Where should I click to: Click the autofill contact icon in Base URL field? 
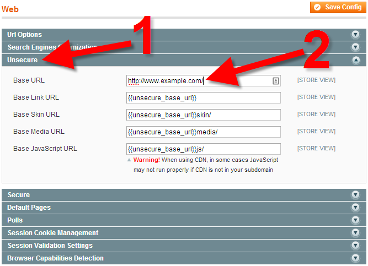[x=275, y=81]
